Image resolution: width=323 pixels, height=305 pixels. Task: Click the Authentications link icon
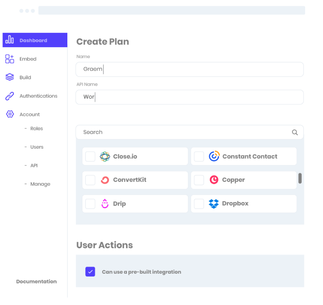click(9, 96)
